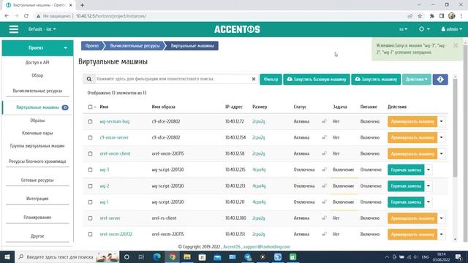Open Сетевые ресурсы in sidebar

tap(37, 180)
